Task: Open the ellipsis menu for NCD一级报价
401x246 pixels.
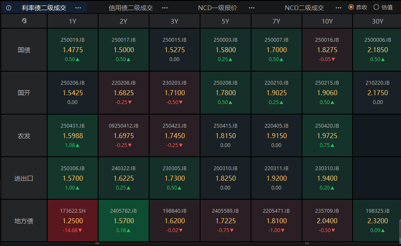Action: tap(251, 8)
